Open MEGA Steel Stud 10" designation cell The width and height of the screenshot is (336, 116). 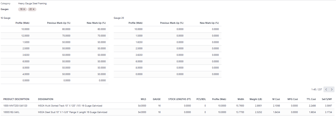[x=73, y=112]
